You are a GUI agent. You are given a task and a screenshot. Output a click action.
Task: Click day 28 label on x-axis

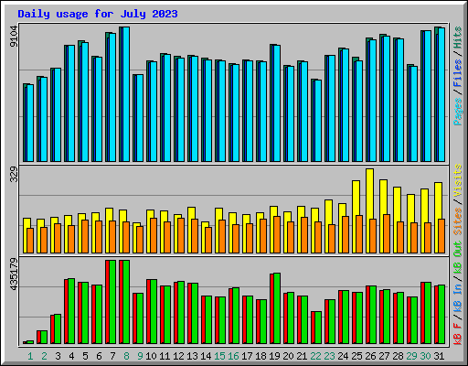click(x=398, y=356)
